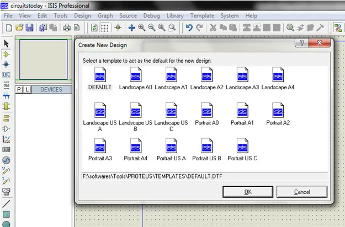
Task: Select the Landscape US B template
Action: (x=136, y=117)
